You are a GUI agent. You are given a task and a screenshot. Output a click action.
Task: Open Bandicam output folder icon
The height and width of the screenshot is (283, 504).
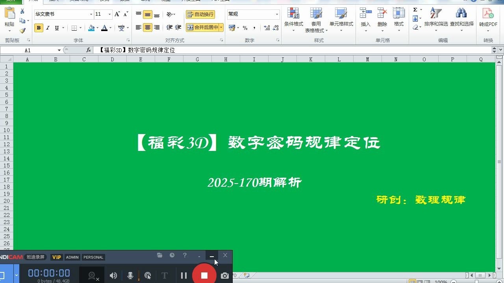pos(159,255)
